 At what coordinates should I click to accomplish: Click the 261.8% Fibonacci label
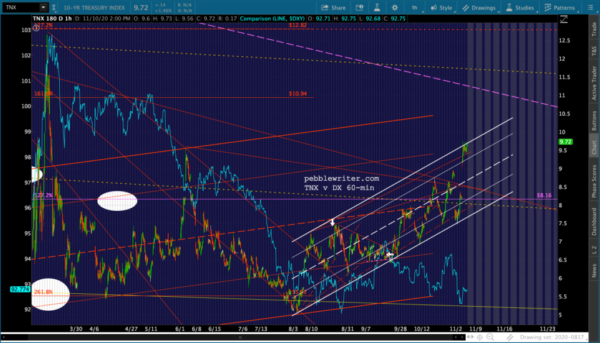43,291
